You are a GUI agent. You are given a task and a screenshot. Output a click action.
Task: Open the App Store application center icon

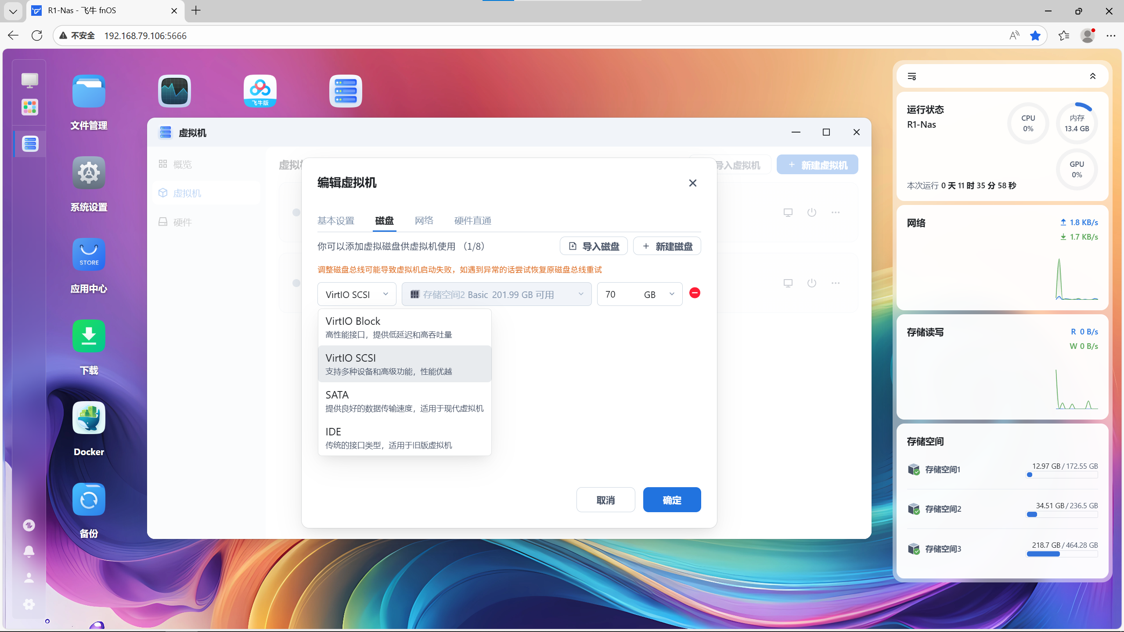click(89, 255)
